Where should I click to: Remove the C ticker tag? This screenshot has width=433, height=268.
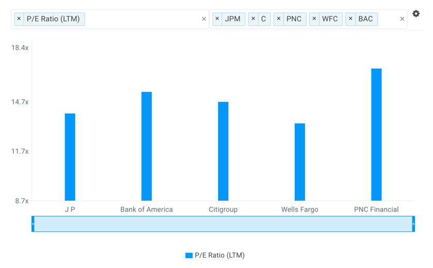pos(253,19)
